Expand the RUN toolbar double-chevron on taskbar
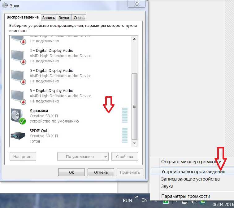 click(136, 197)
